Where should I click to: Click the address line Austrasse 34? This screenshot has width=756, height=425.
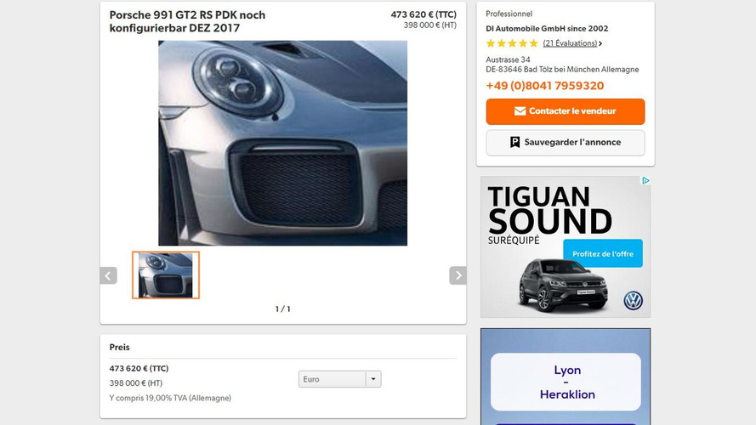point(508,59)
